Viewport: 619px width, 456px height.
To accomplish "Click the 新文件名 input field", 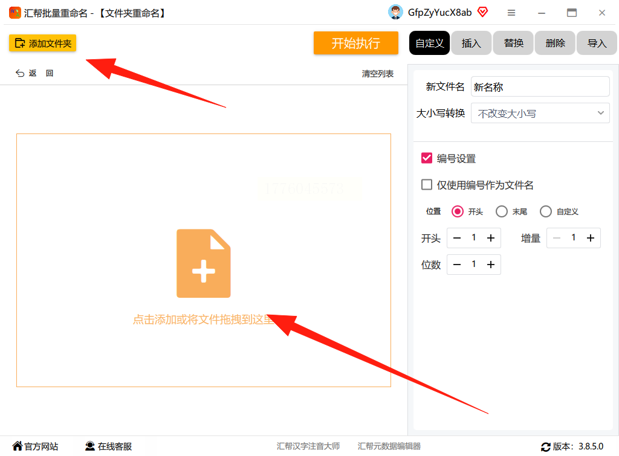I will [540, 86].
